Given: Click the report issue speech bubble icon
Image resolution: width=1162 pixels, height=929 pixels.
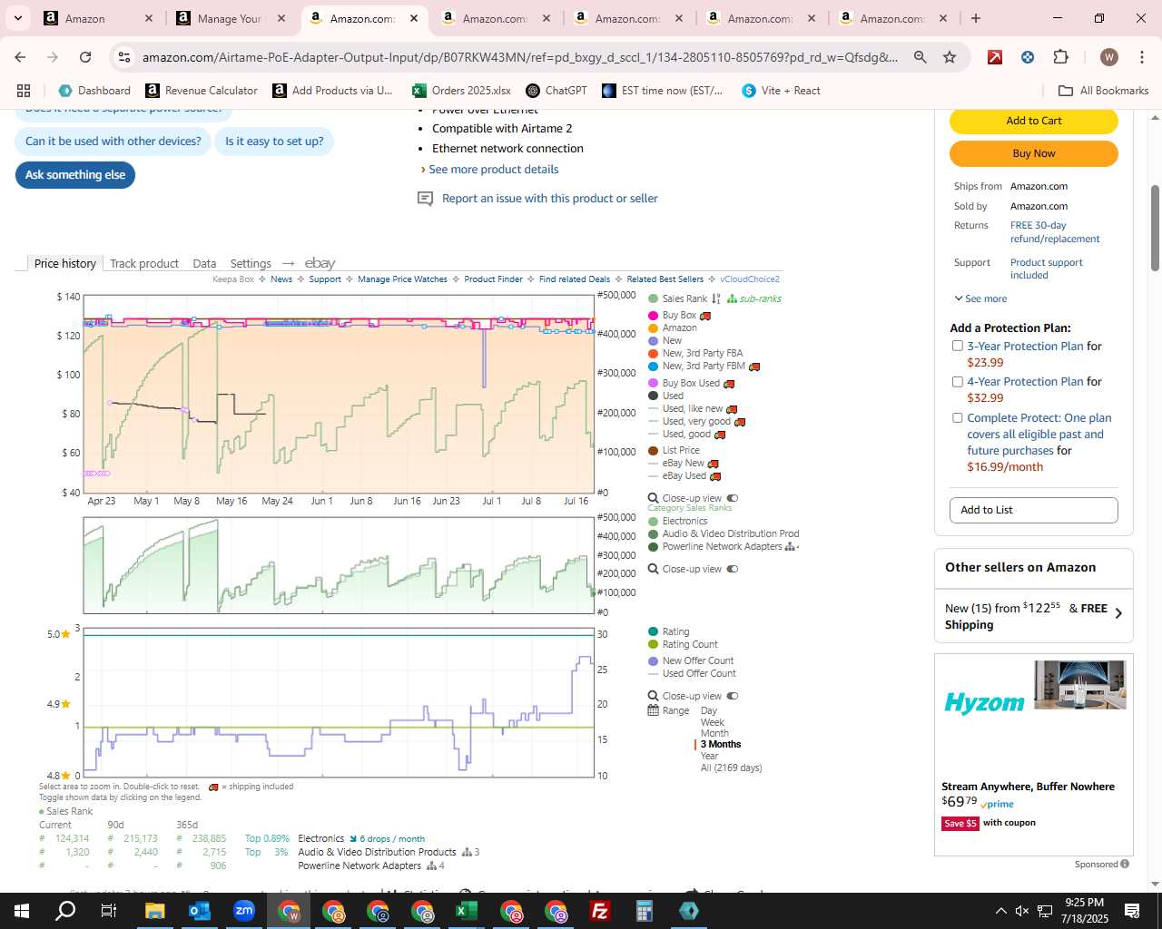Looking at the screenshot, I should (425, 199).
